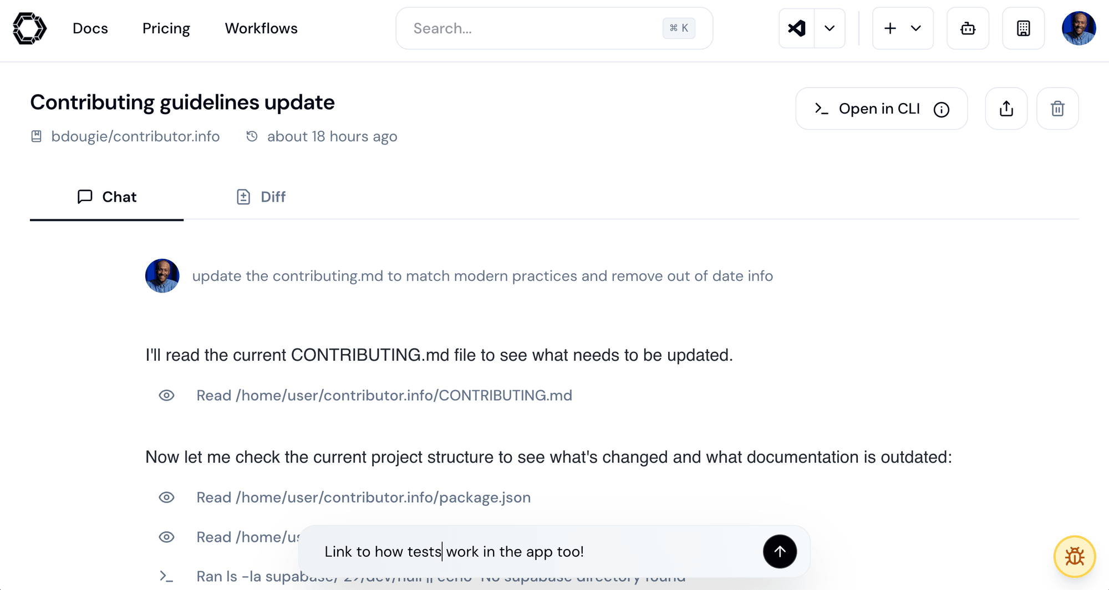Viewport: 1109px width, 590px height.
Task: Delete session with trash icon
Action: pos(1057,109)
